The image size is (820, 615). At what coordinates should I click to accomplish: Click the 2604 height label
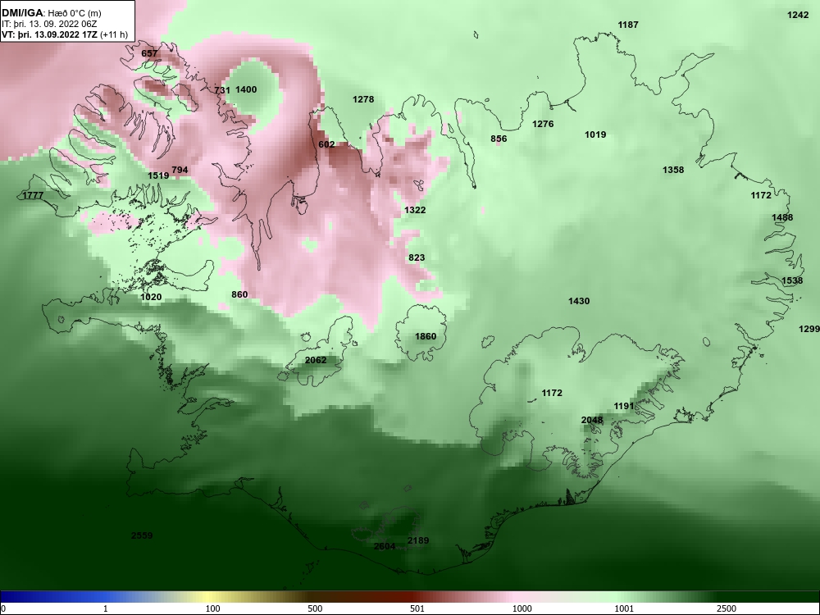coord(385,546)
